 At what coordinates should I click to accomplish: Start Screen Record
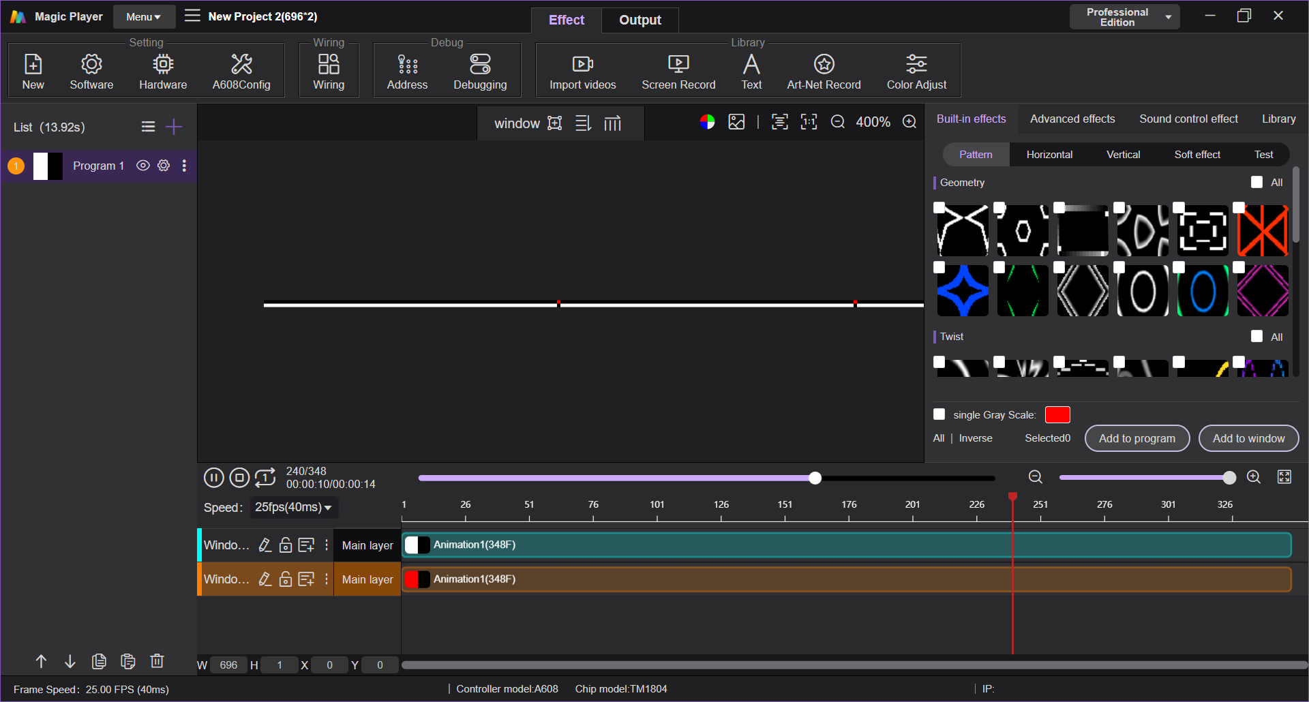click(678, 71)
